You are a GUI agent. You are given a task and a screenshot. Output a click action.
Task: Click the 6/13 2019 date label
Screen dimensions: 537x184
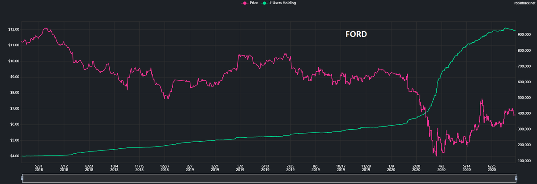tap(265, 168)
